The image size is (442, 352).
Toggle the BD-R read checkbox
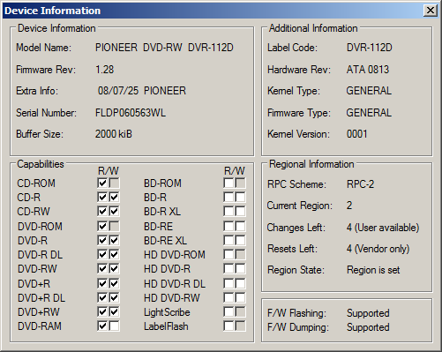pyautogui.click(x=228, y=197)
